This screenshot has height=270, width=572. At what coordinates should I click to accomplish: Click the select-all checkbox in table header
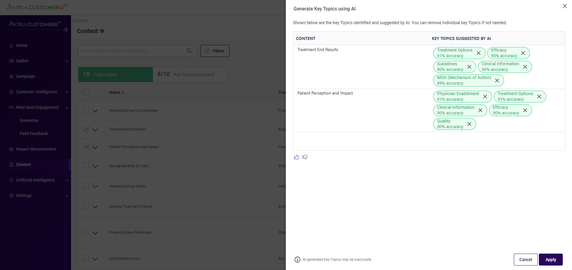pos(86,92)
